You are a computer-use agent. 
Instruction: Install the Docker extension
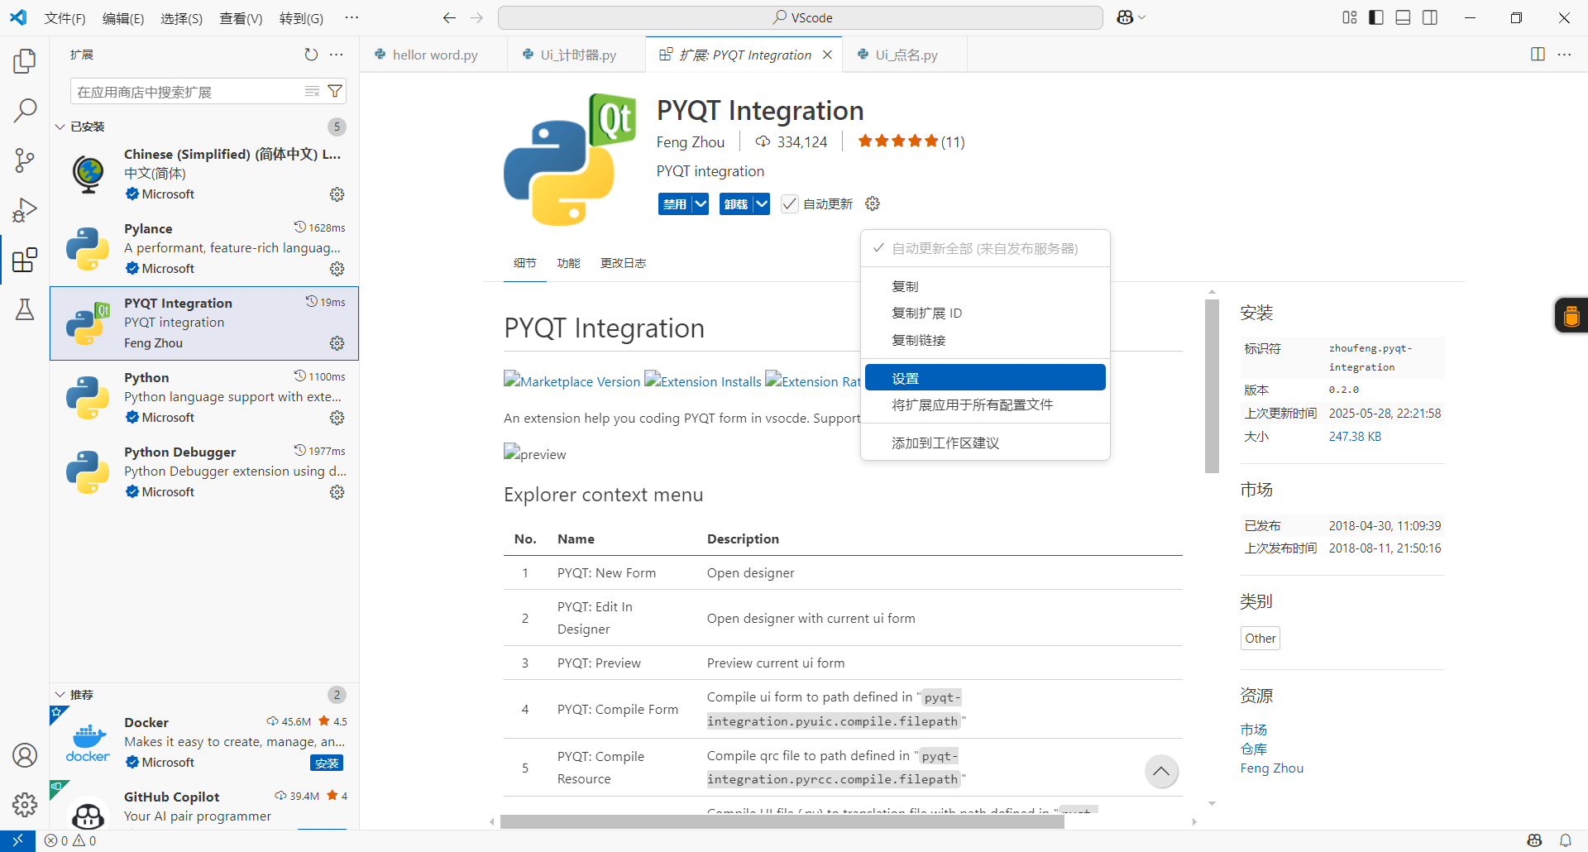point(327,763)
